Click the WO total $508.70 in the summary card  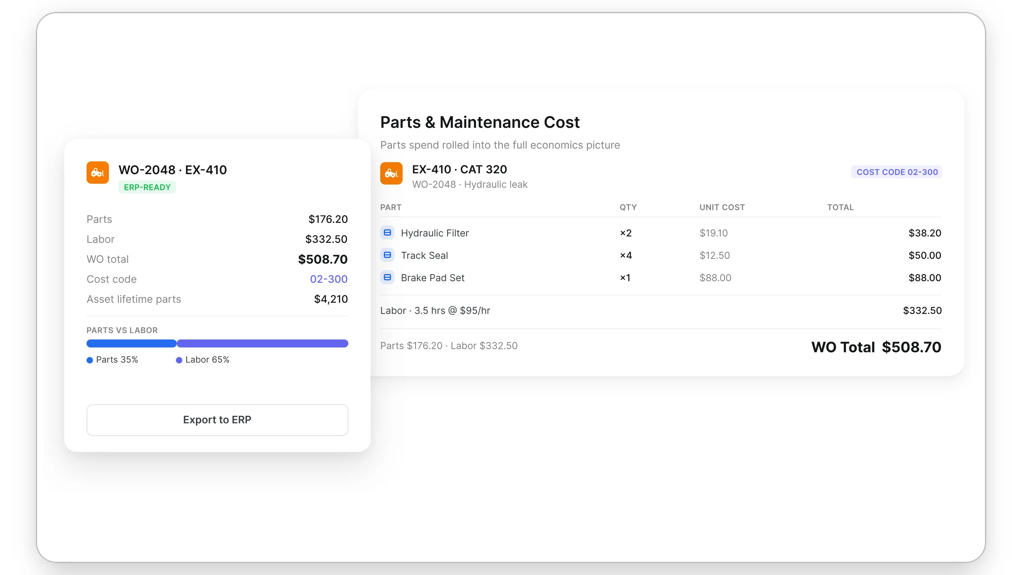323,259
